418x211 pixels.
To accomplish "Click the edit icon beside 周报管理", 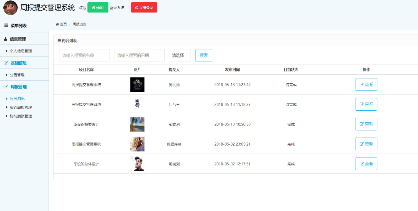I will 6,87.
